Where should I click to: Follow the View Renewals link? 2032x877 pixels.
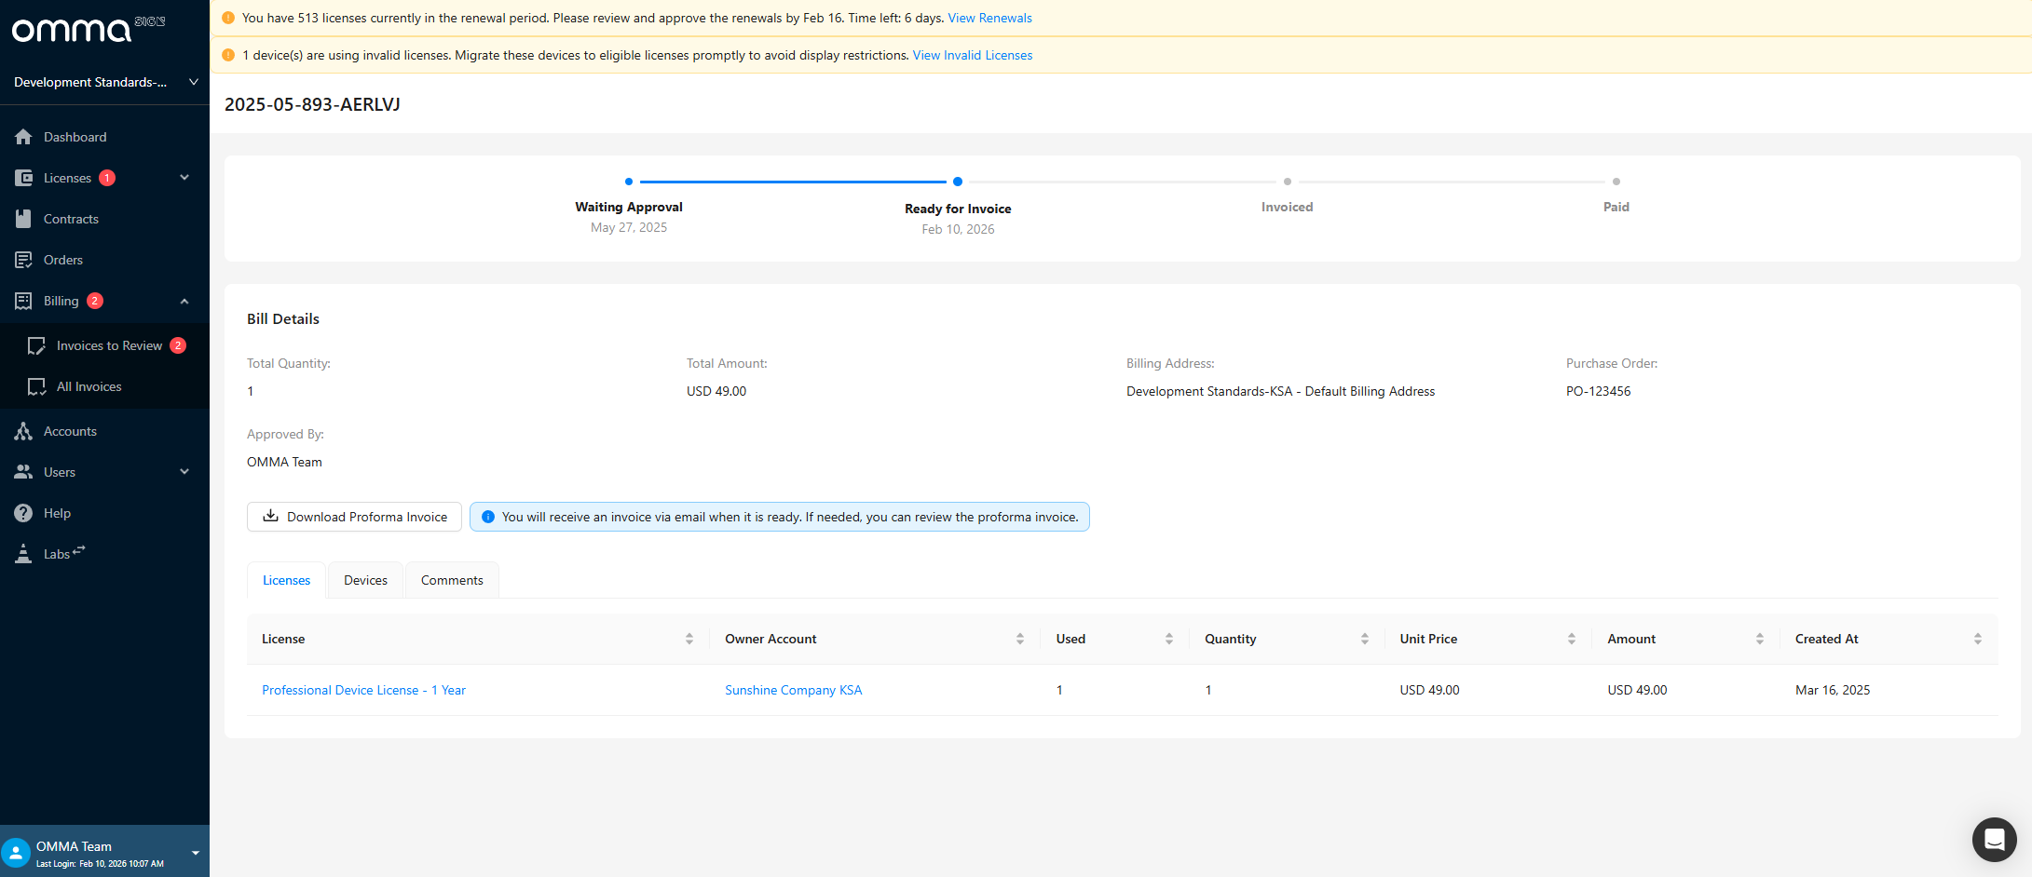pyautogui.click(x=989, y=18)
